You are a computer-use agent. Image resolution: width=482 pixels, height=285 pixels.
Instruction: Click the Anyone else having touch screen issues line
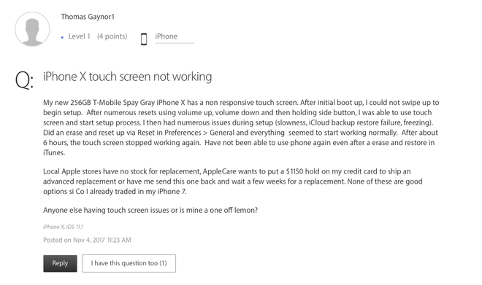pos(150,210)
